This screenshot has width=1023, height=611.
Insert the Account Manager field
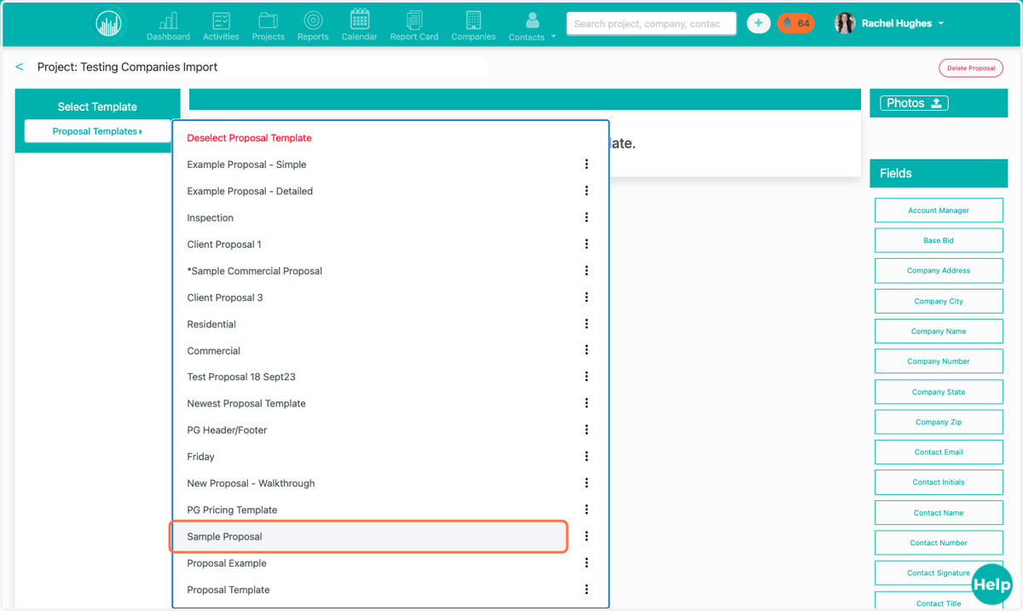pyautogui.click(x=939, y=210)
